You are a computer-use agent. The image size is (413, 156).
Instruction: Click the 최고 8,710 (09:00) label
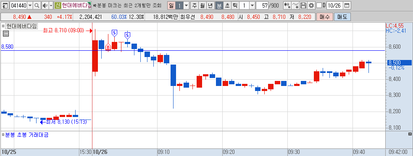click(63, 31)
